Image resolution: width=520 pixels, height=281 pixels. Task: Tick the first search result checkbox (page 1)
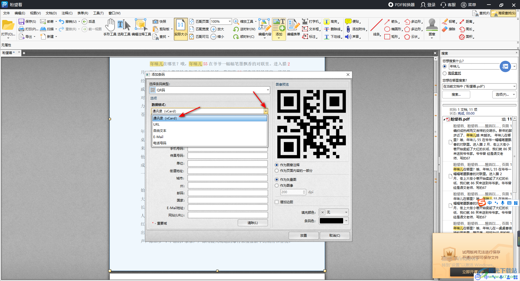(x=451, y=142)
